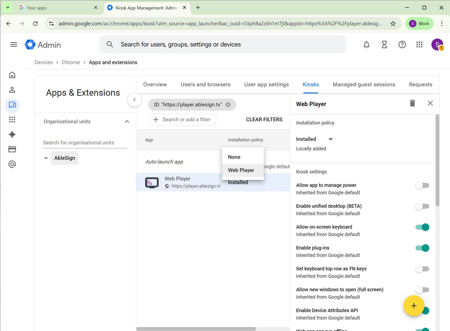Go to Chrome breadcrumb link

[x=71, y=62]
